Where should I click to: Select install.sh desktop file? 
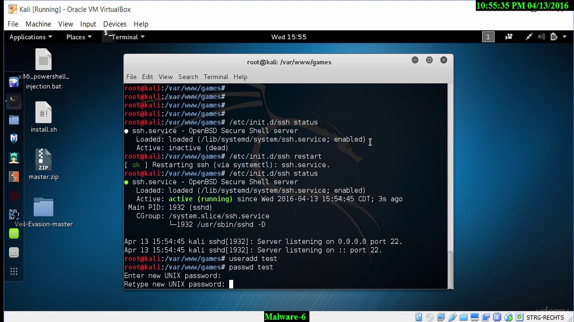point(43,117)
